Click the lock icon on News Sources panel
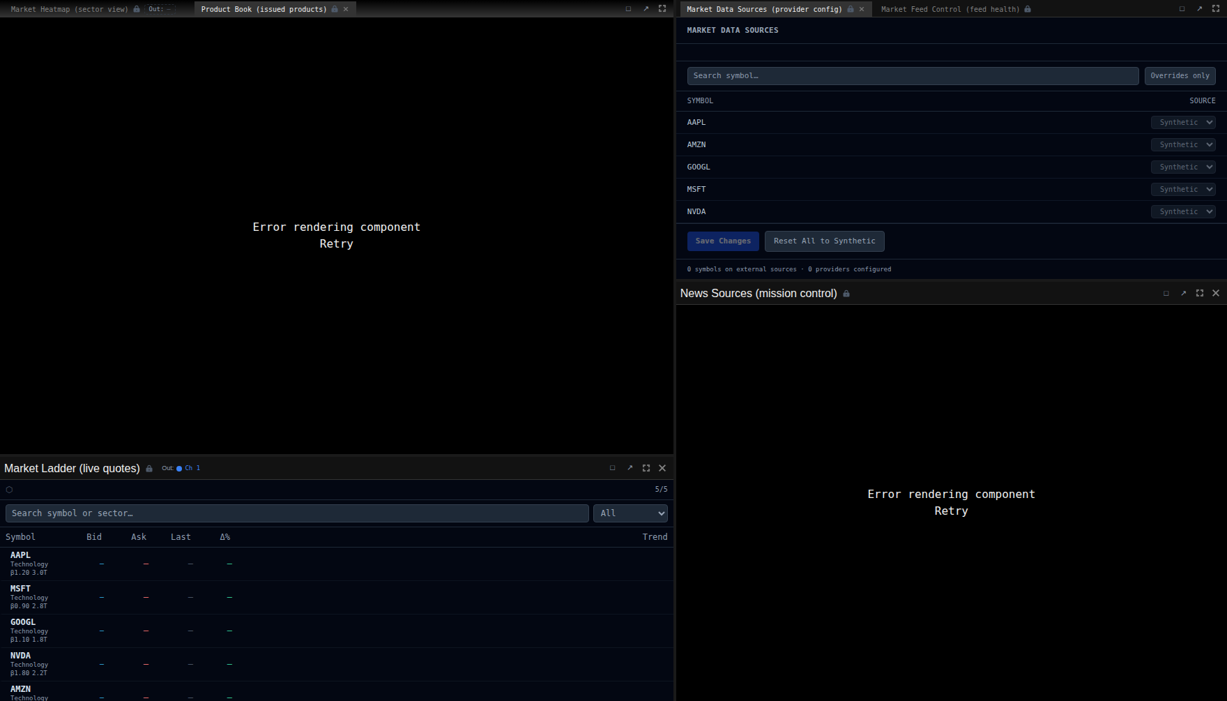This screenshot has height=701, width=1227. (846, 294)
